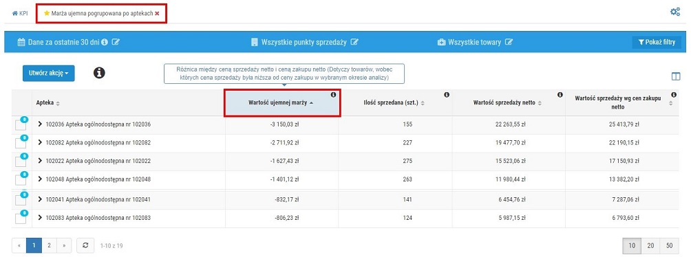The image size is (691, 257).
Task: Click info icon in Ilość sprzedana header
Action: click(447, 95)
